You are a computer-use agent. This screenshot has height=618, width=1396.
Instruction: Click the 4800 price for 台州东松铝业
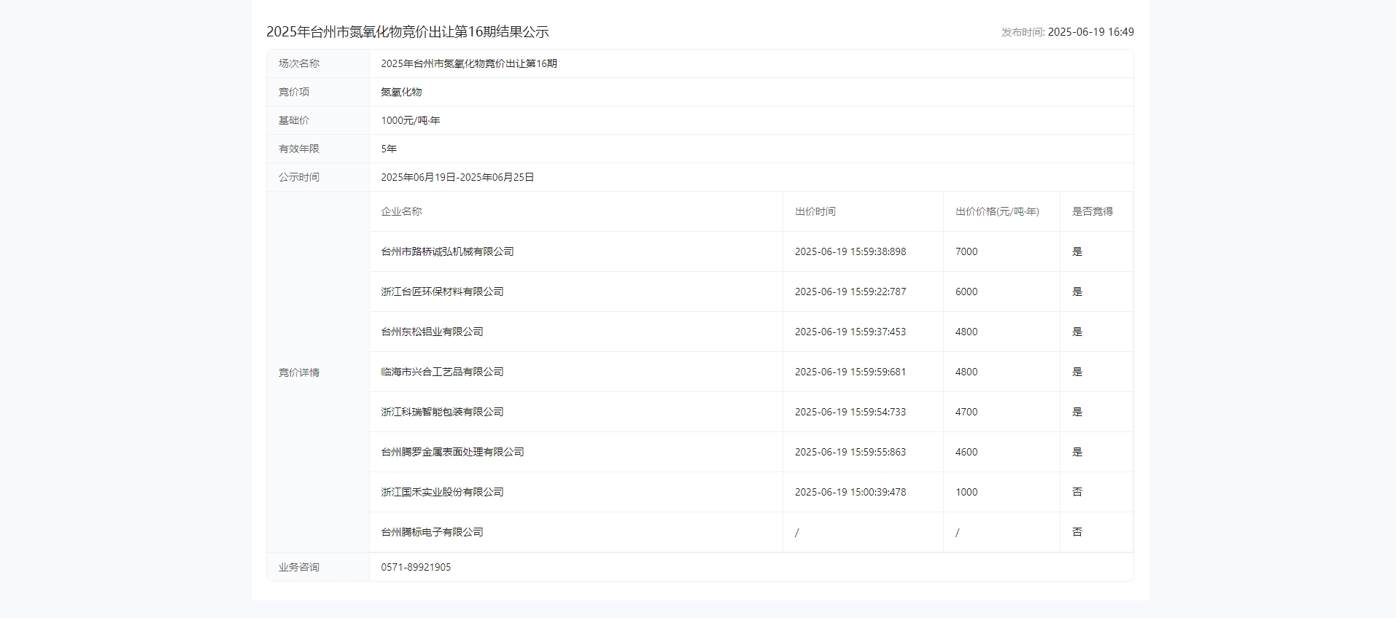966,332
